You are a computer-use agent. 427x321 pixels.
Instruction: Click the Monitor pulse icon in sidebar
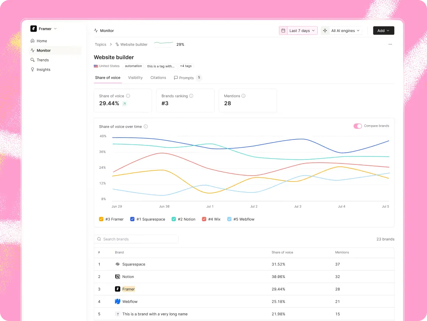(x=32, y=50)
